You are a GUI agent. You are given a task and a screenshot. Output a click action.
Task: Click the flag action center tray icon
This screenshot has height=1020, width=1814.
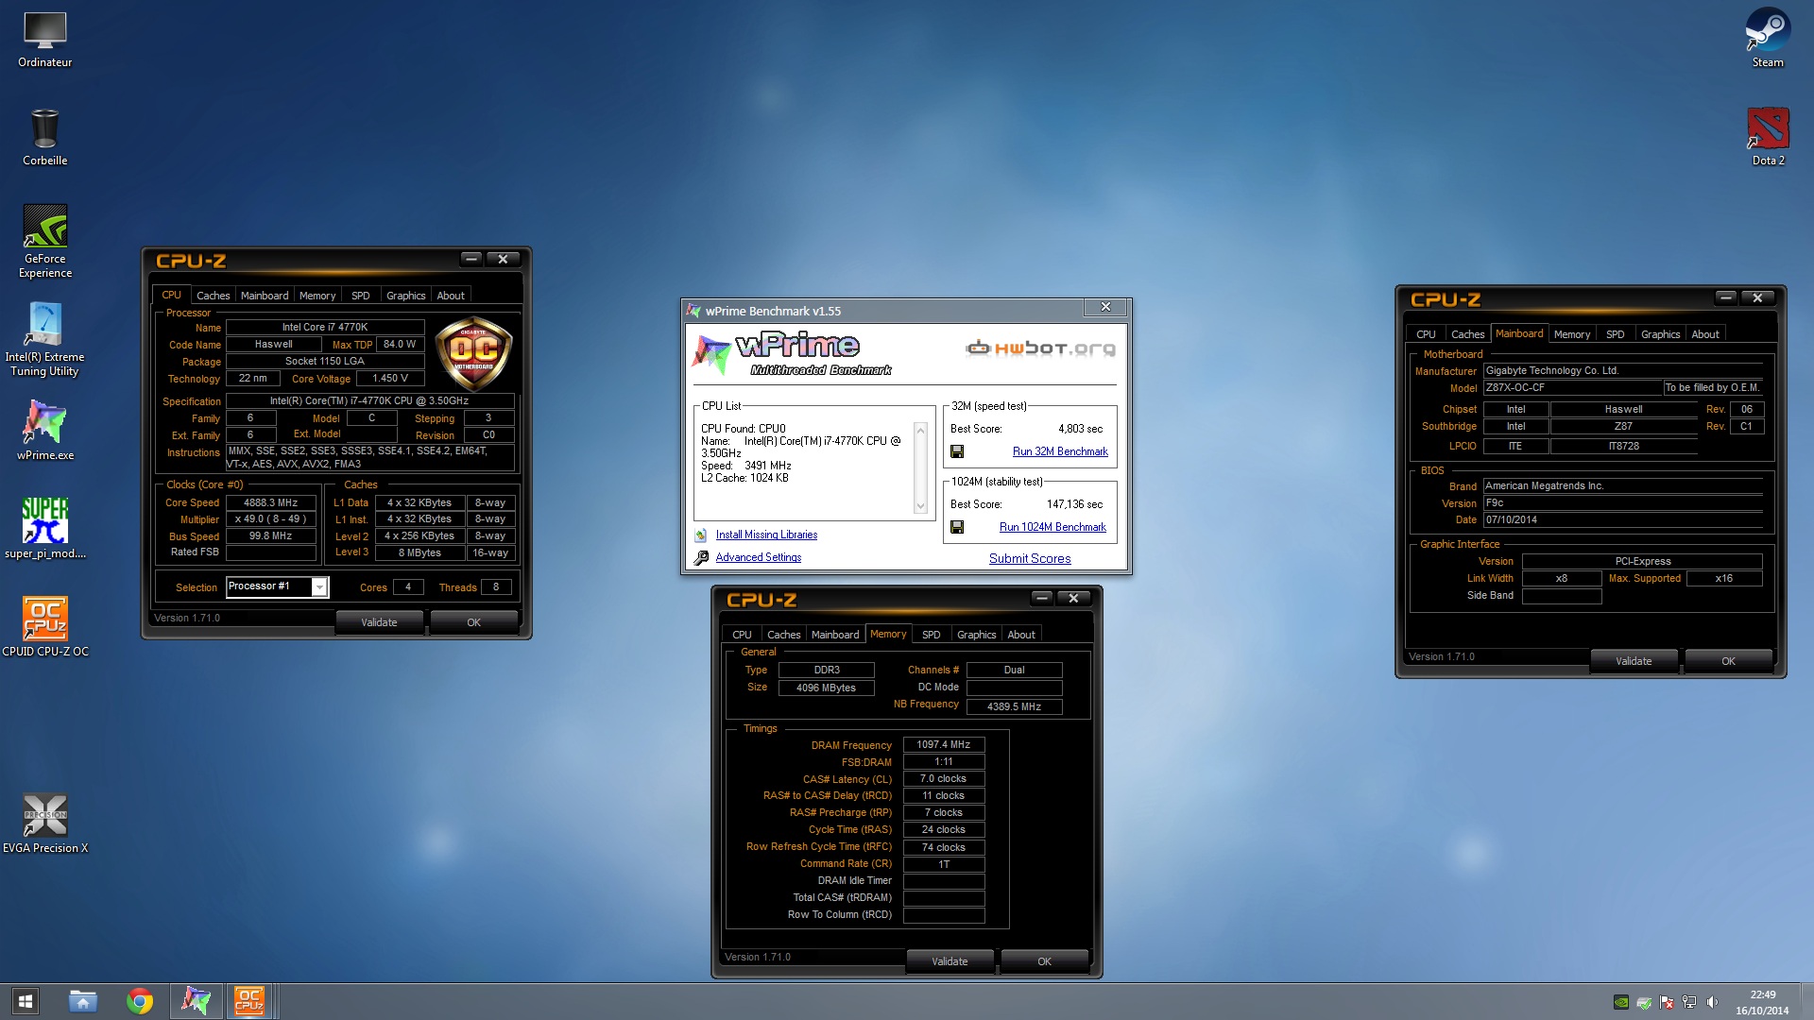click(1667, 1002)
